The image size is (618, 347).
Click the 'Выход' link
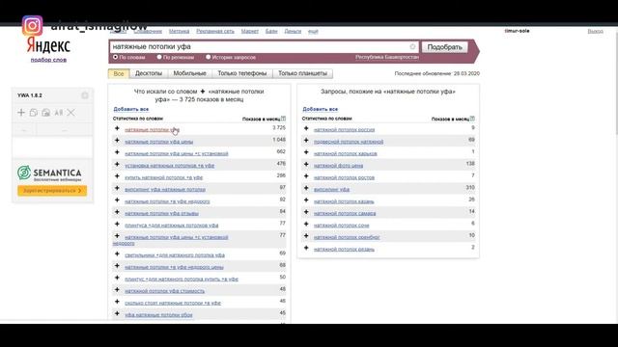click(595, 31)
